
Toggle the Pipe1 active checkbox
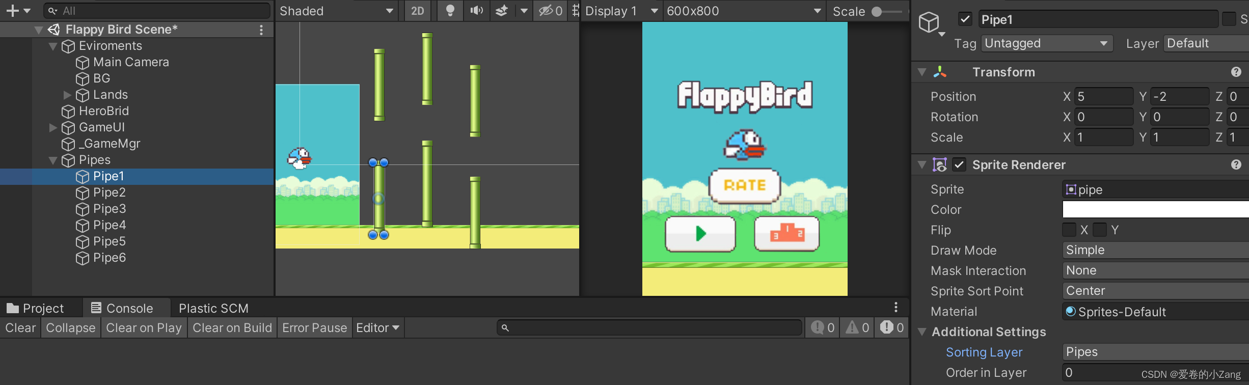(x=965, y=19)
